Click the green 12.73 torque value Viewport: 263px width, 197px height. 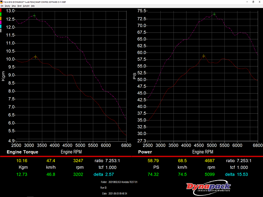point(22,174)
